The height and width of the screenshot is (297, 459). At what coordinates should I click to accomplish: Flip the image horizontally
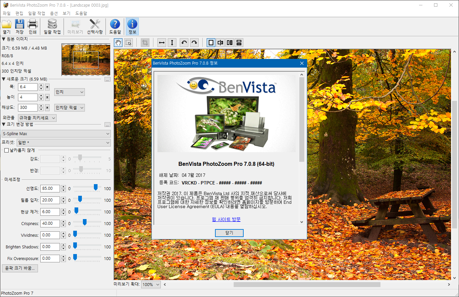click(162, 43)
